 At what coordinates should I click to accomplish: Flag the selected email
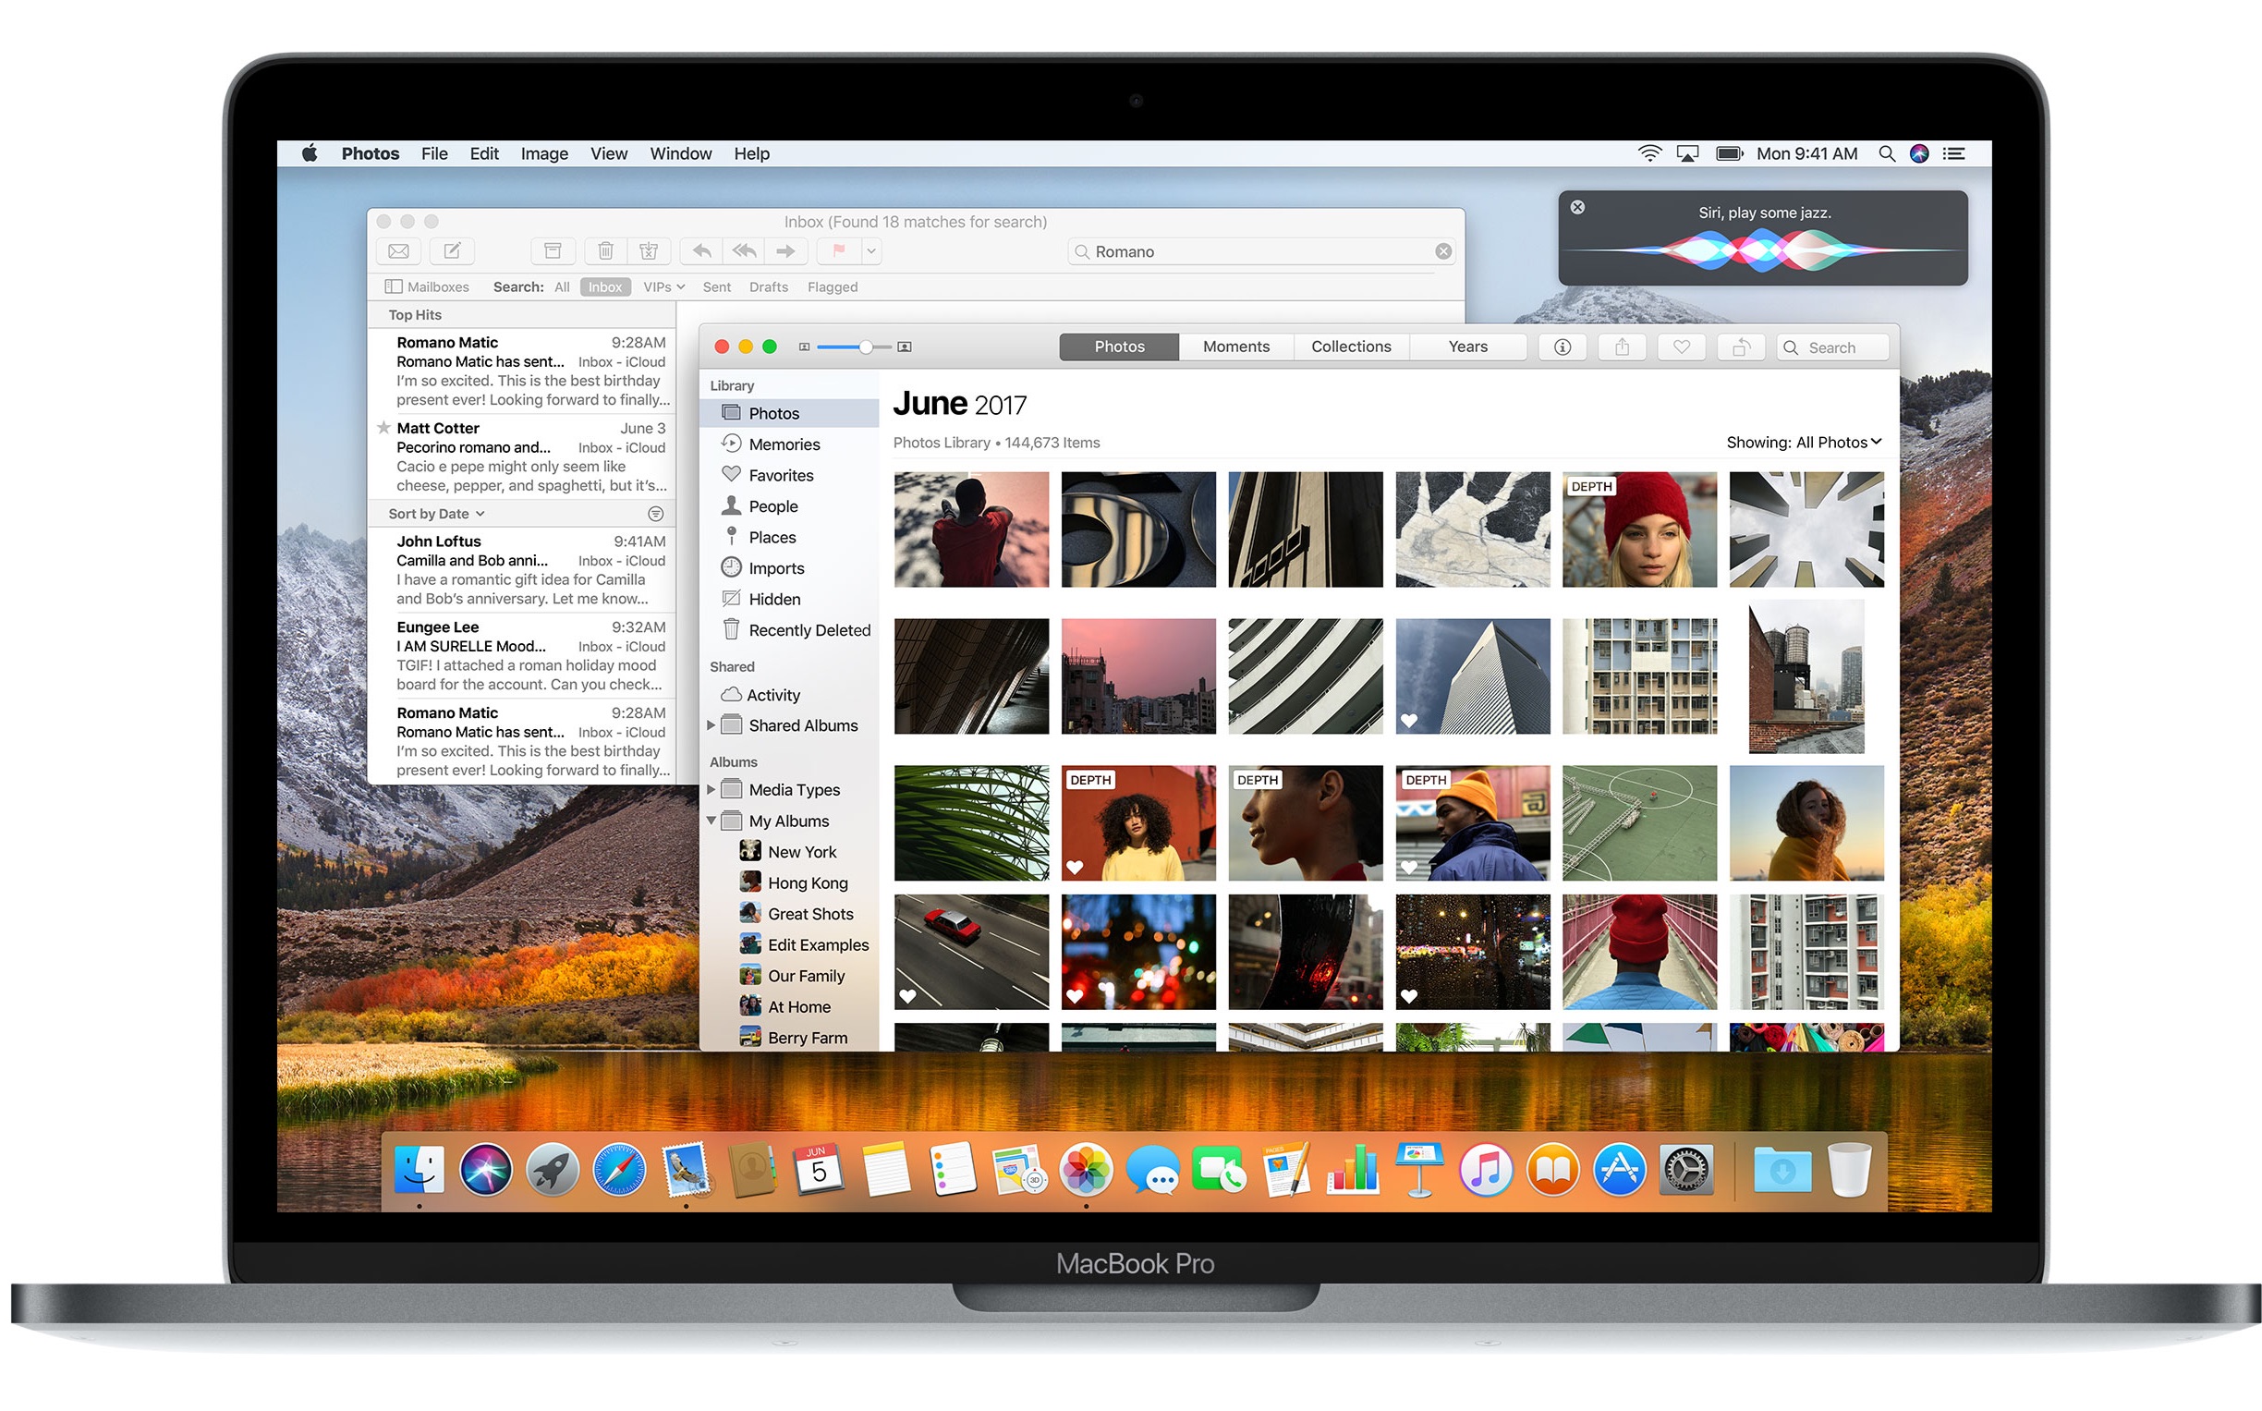point(836,250)
